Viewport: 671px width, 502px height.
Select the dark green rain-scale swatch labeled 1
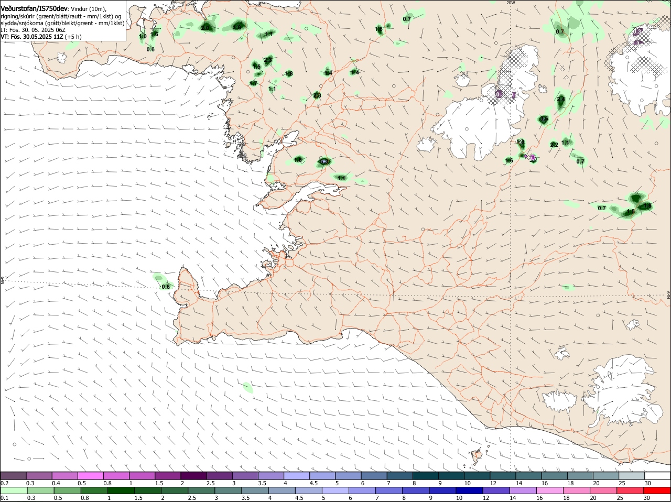(121, 490)
